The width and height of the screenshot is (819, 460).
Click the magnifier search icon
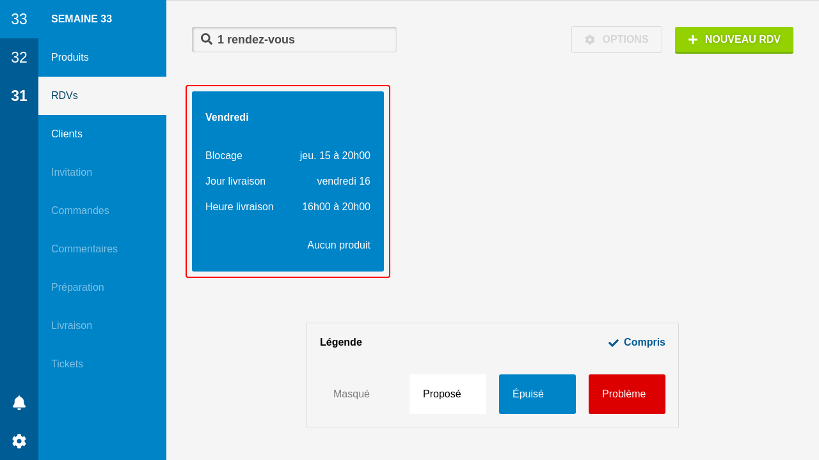(x=207, y=39)
